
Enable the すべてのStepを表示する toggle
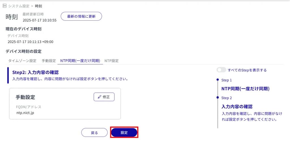click(x=221, y=70)
